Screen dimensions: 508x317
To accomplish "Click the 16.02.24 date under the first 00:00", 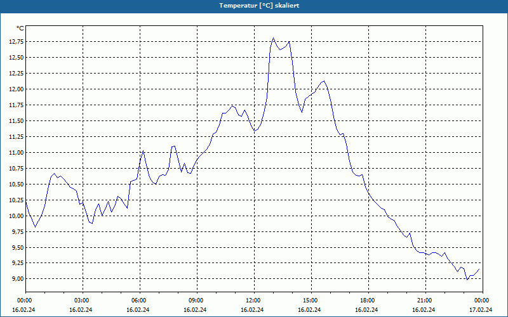I will 23,309.
